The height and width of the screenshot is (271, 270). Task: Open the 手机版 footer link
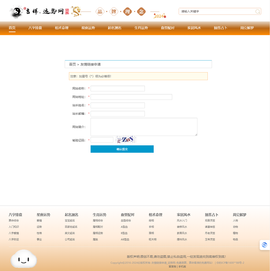click(x=182, y=266)
